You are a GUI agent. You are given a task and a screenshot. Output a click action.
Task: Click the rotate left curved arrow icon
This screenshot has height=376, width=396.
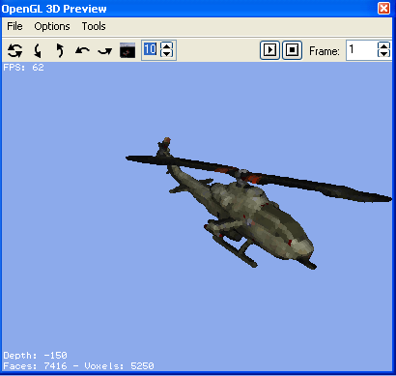click(x=82, y=50)
